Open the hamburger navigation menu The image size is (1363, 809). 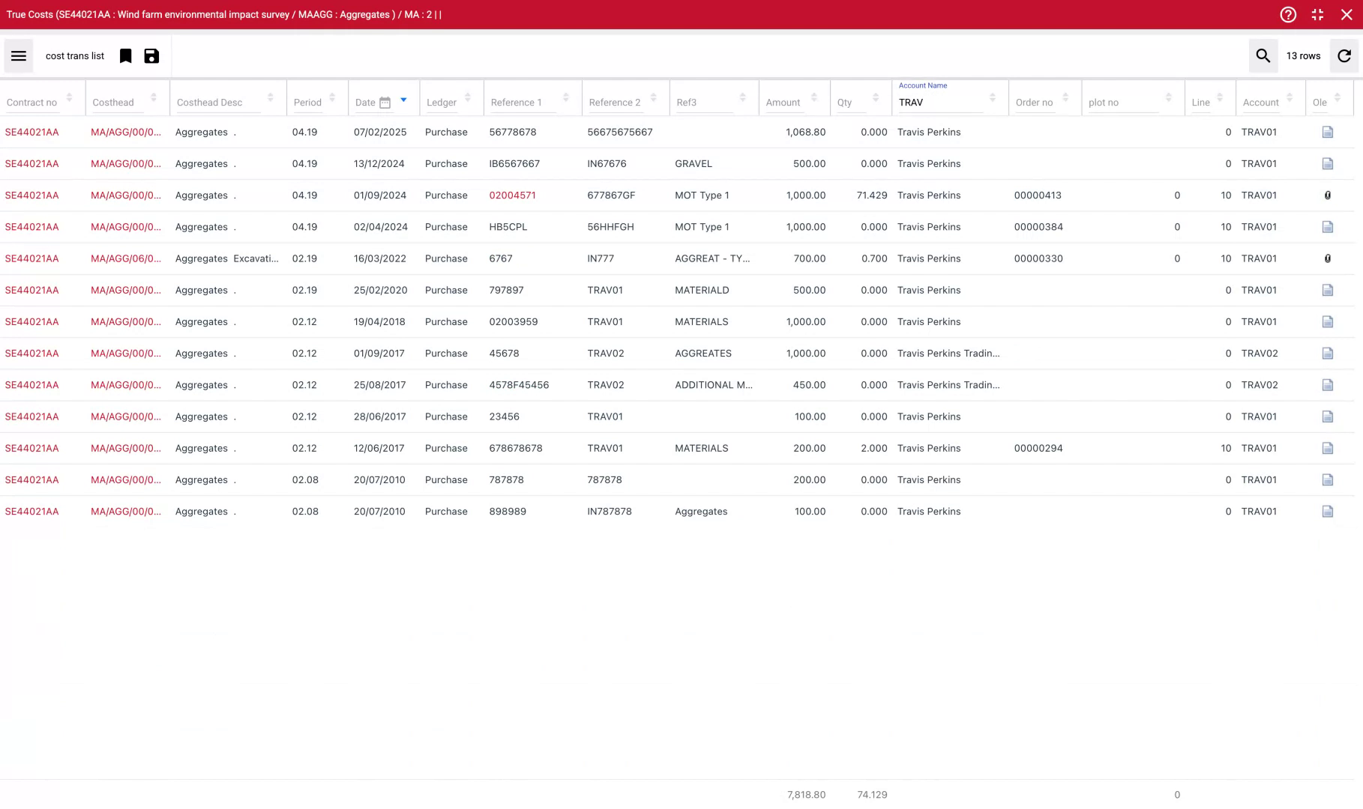tap(18, 55)
